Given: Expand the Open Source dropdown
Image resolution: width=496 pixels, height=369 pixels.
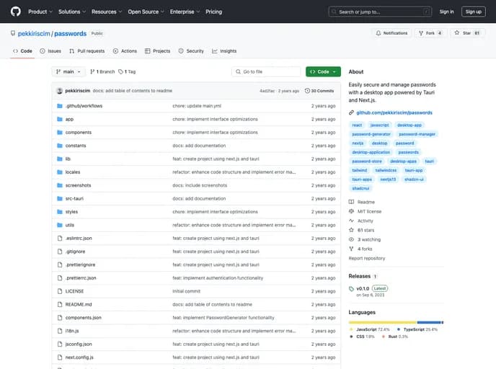Looking at the screenshot, I should click(146, 12).
